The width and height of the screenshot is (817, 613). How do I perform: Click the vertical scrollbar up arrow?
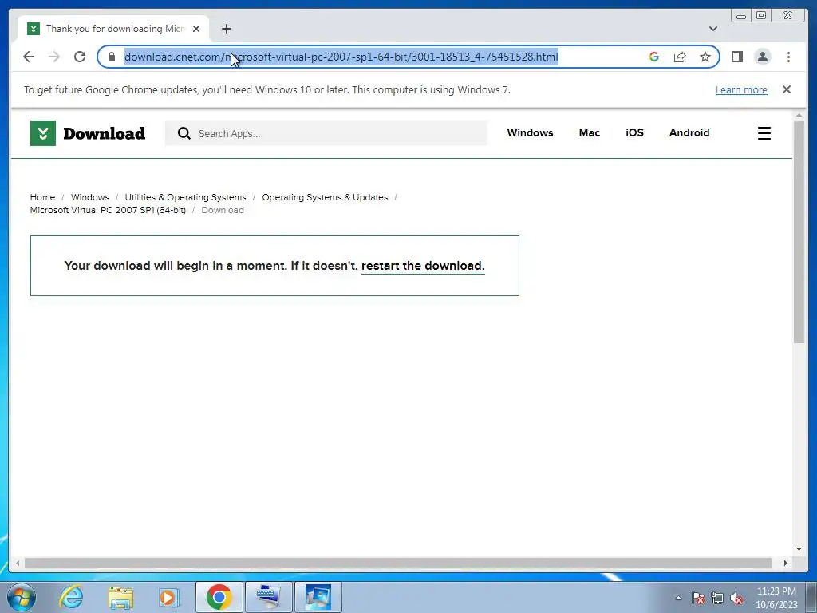tap(799, 115)
